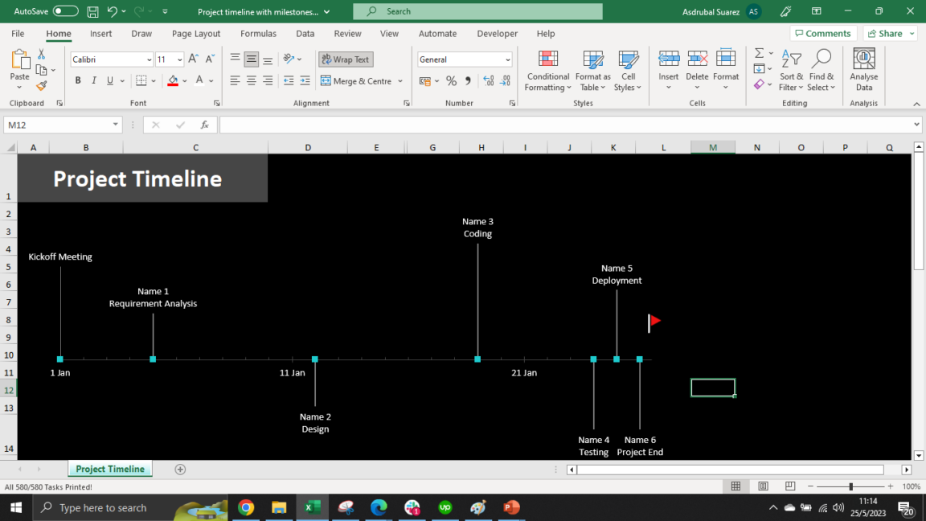Open Sort & Filter tools
Viewport: 926px width, 521px height.
791,71
